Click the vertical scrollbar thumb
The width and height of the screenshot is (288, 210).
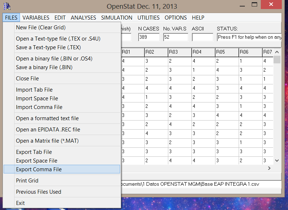click(x=277, y=60)
